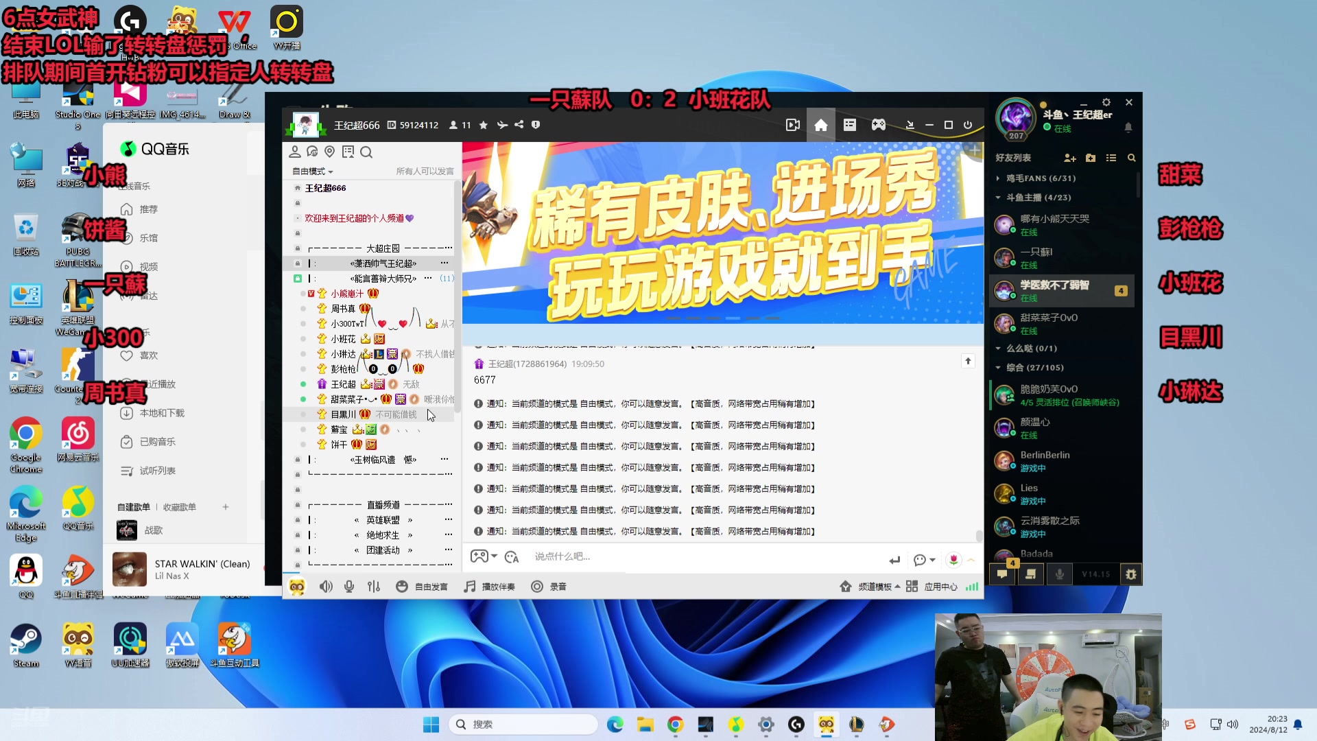Toggle the YY microphone
Image resolution: width=1317 pixels, height=741 pixels.
tap(349, 587)
